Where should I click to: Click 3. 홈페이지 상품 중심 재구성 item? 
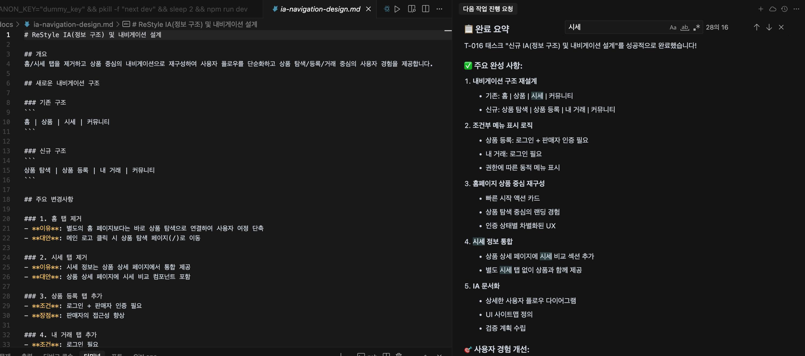(x=504, y=183)
